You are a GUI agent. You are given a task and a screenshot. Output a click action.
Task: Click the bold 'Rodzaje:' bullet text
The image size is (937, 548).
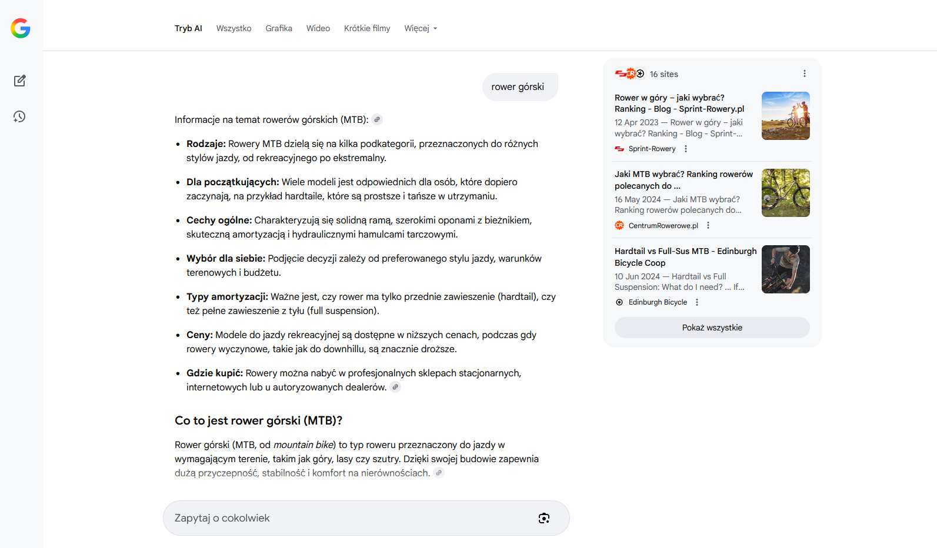click(x=206, y=143)
